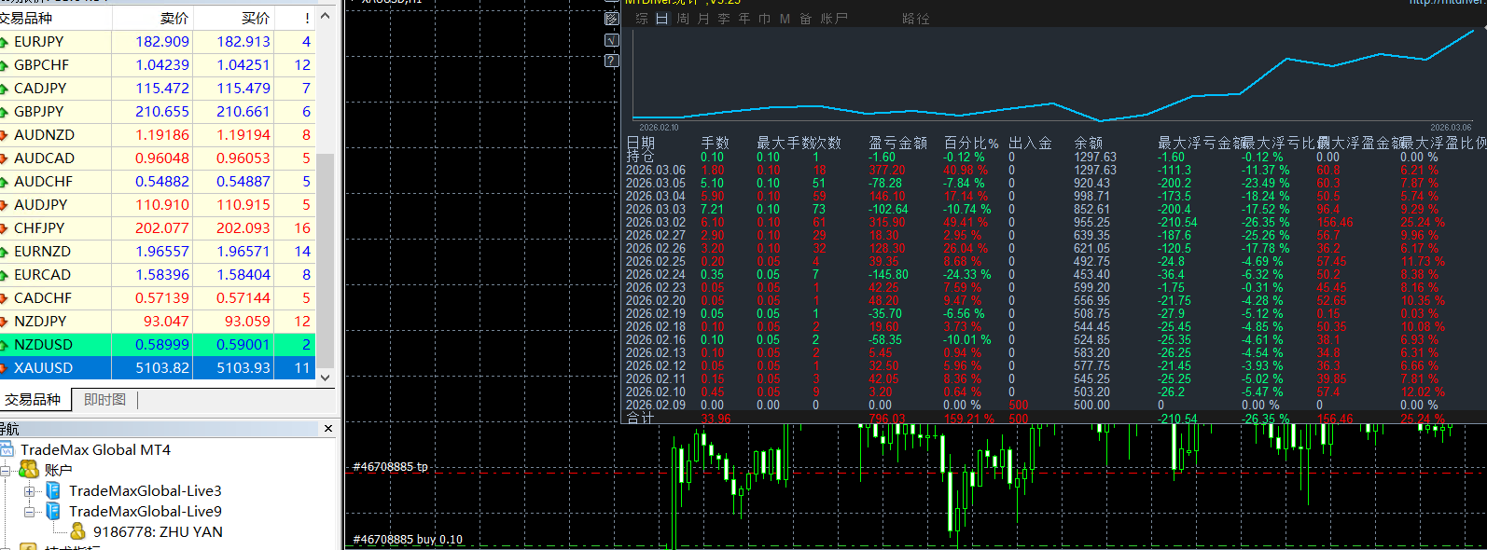Collapse the 账户 accounts tree node
Image resolution: width=1487 pixels, height=550 pixels.
point(6,471)
